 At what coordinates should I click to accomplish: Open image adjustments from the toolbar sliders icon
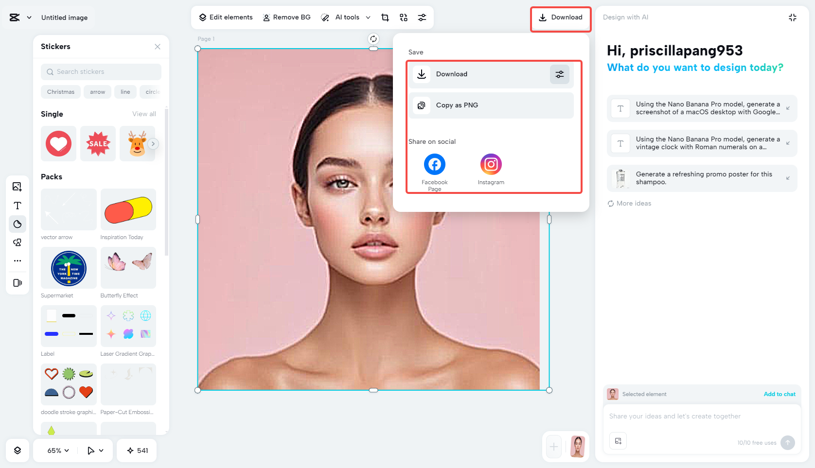(x=422, y=17)
